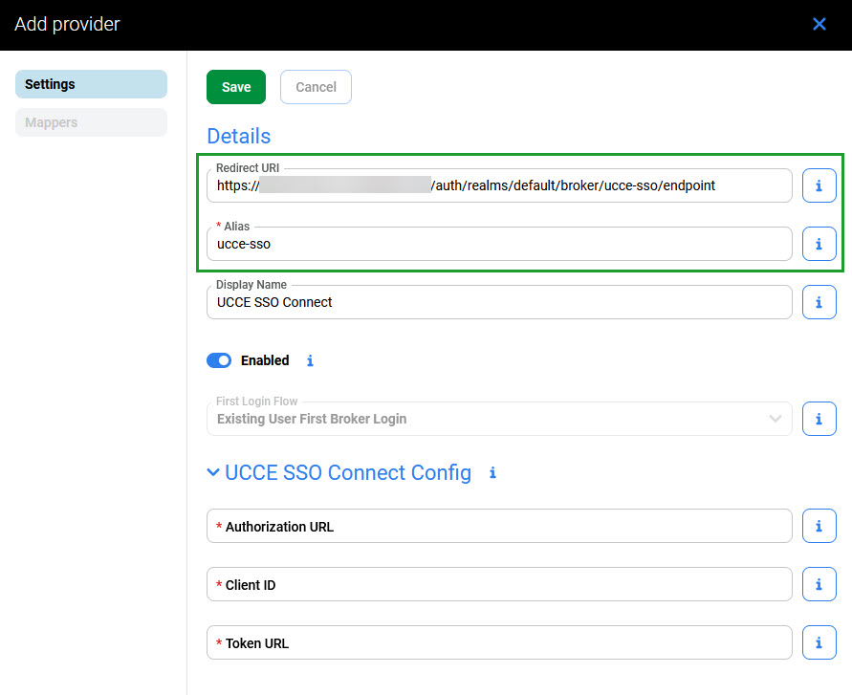Disable the Enabled toggle switch
The height and width of the screenshot is (695, 852).
point(219,360)
